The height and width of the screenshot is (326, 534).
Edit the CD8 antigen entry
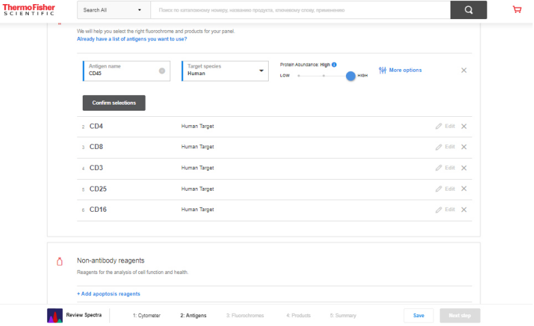(444, 147)
